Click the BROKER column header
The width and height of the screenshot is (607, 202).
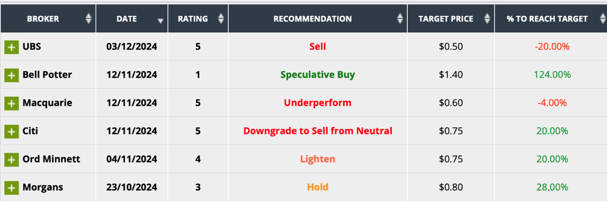43,19
